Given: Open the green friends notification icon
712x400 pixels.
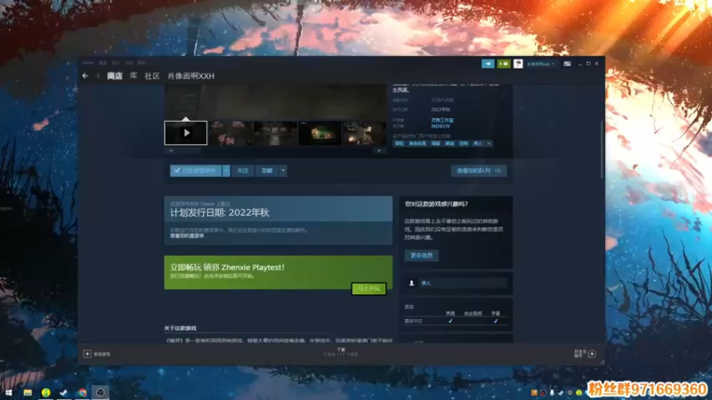Looking at the screenshot, I should [504, 64].
